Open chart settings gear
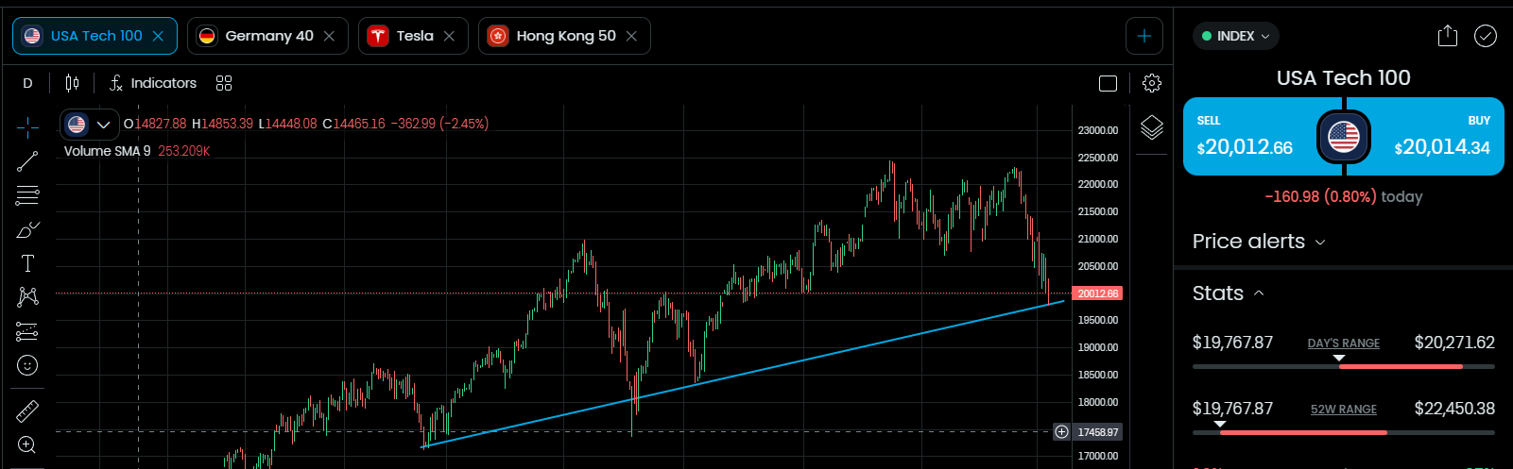The width and height of the screenshot is (1513, 469). click(1151, 83)
